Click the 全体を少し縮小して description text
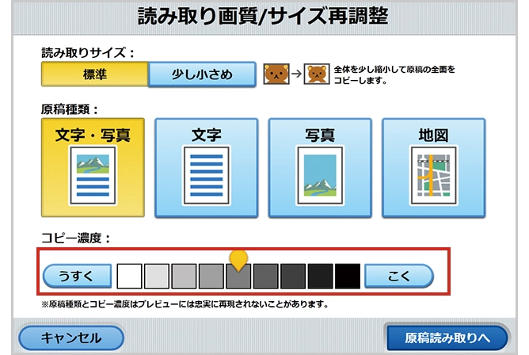The height and width of the screenshot is (355, 529). (x=394, y=74)
